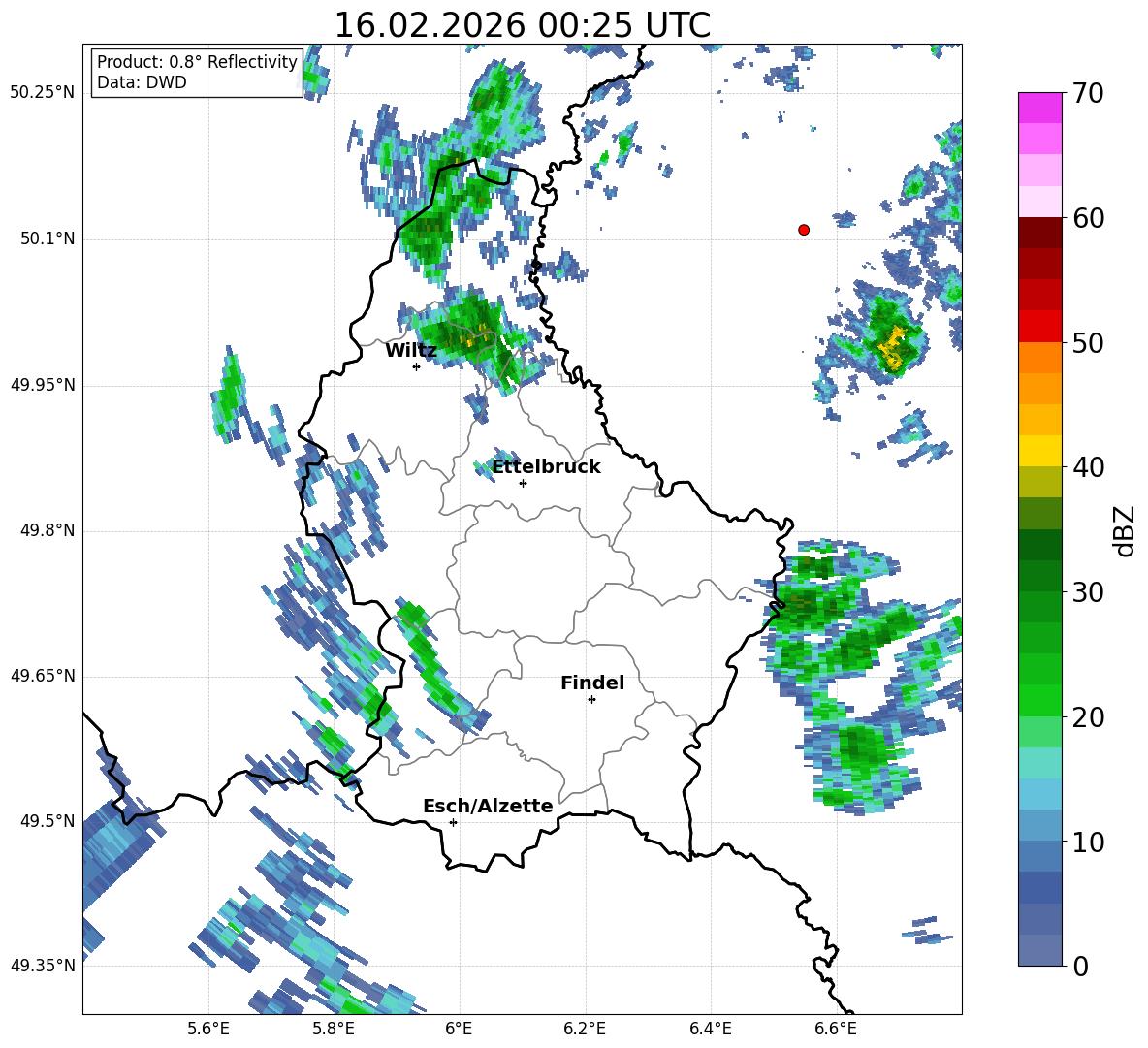The width and height of the screenshot is (1148, 1048).
Task: Click the colorbar 50 tick label
Action: click(x=1088, y=342)
